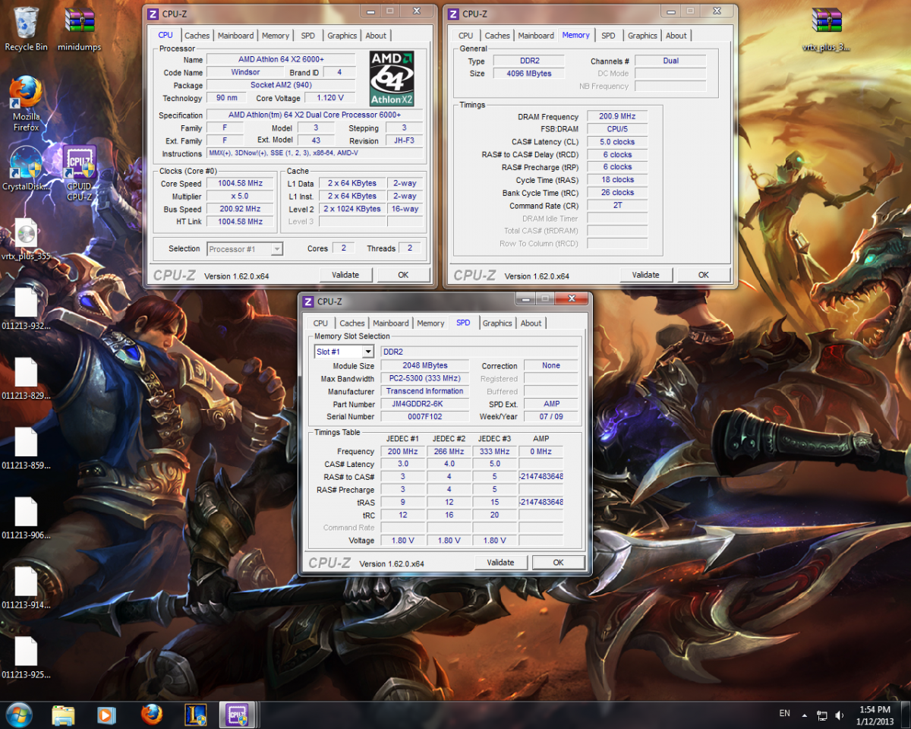Open Windows Explorer from taskbar
The width and height of the screenshot is (911, 729).
click(x=63, y=715)
